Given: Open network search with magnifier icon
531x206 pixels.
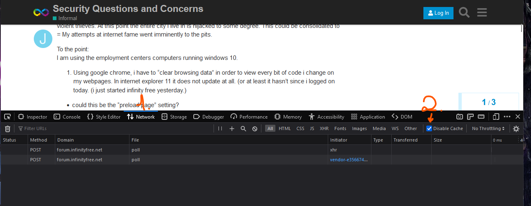Looking at the screenshot, I should tap(243, 129).
